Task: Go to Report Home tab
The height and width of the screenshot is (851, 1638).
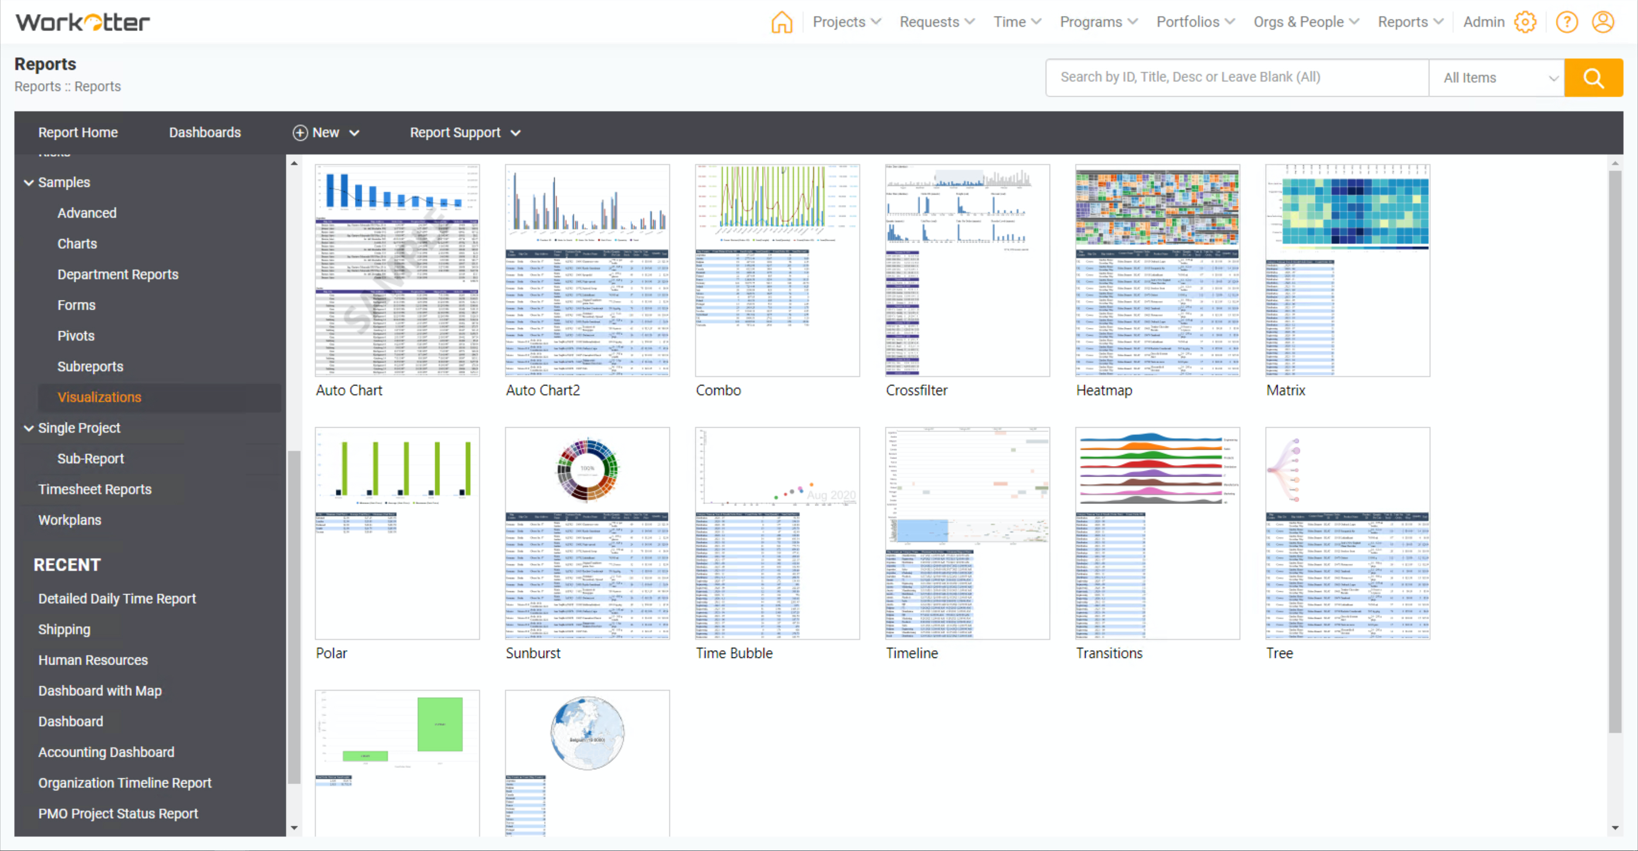Action: pyautogui.click(x=78, y=133)
